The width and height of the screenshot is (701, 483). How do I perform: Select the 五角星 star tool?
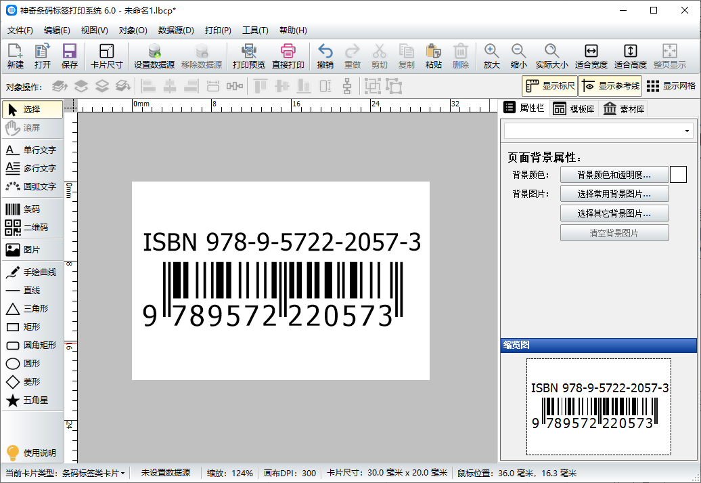(x=32, y=400)
